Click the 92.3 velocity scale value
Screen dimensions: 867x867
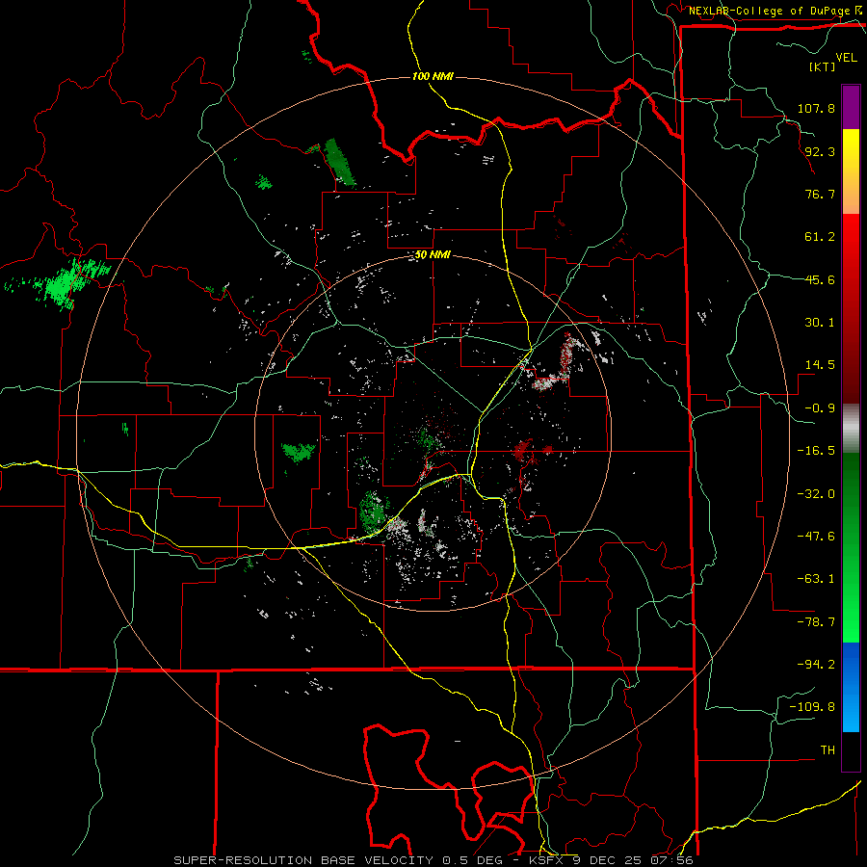tap(820, 151)
